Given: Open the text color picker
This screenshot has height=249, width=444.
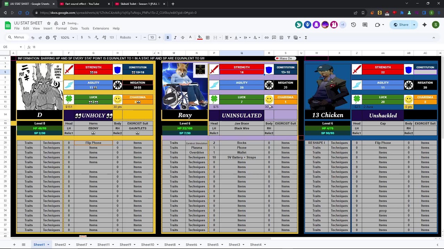Looking at the screenshot, I should point(190,37).
